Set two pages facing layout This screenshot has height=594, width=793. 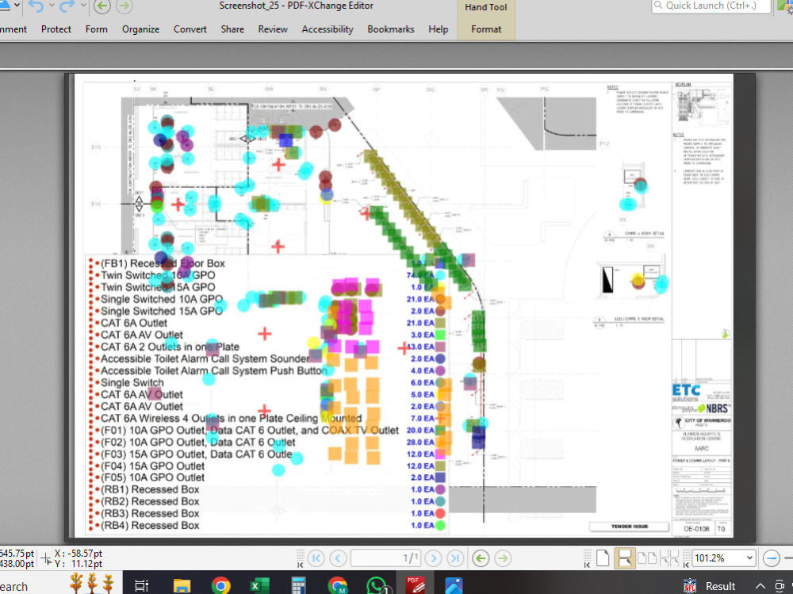click(647, 558)
